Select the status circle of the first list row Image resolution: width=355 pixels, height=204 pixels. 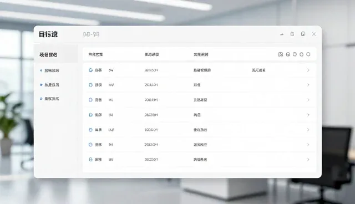90,70
